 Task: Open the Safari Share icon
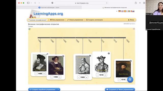coord(136,3)
